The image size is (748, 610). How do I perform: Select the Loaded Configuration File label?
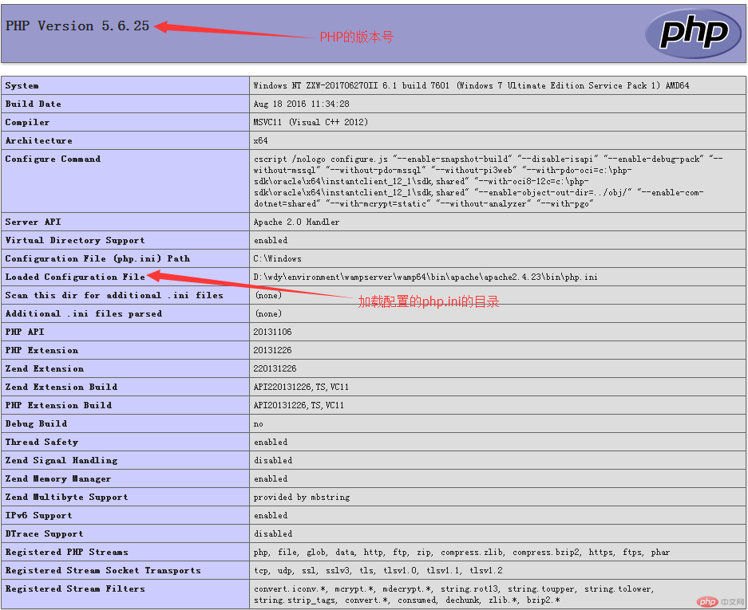(75, 277)
